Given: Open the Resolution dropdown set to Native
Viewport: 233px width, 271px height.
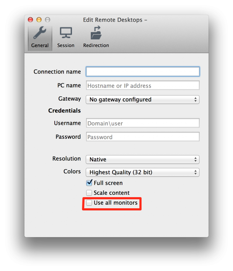Looking at the screenshot, I should [x=142, y=159].
